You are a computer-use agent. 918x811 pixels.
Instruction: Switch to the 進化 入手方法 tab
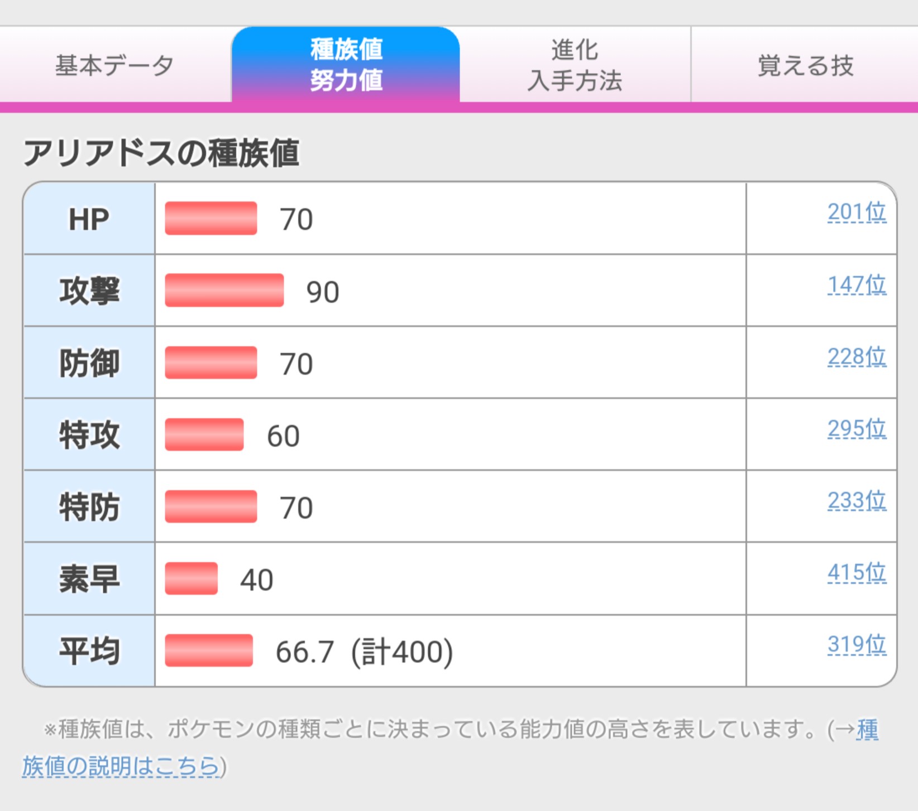click(x=575, y=65)
